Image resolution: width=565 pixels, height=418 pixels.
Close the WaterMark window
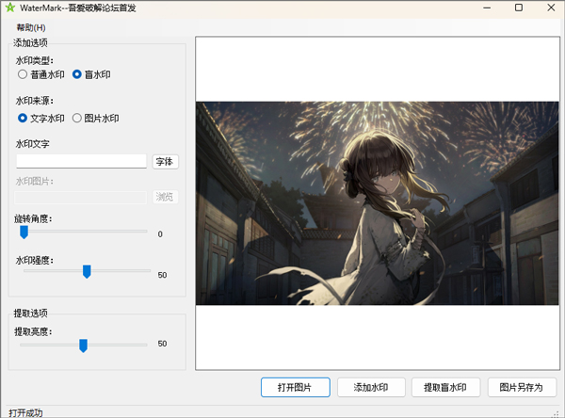click(x=551, y=8)
